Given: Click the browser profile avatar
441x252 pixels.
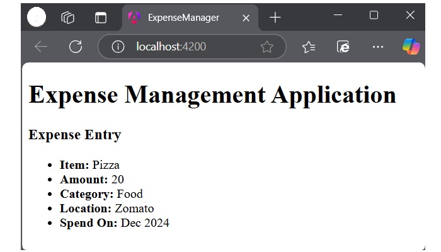Looking at the screenshot, I should (x=37, y=17).
